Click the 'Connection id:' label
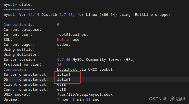This screenshot has height=104, width=189. [x=19, y=25]
